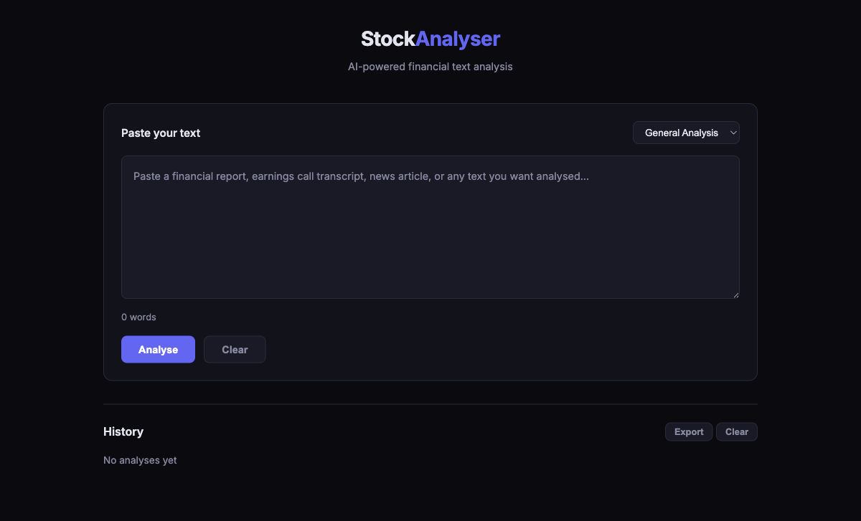Click the 'Paste your text' label
The image size is (861, 521).
click(161, 133)
